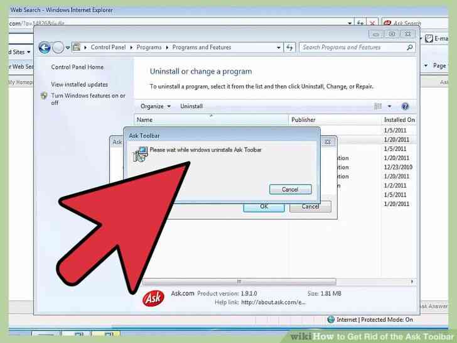Click the Control Panel breadcrumb
The width and height of the screenshot is (457, 343).
pos(108,47)
